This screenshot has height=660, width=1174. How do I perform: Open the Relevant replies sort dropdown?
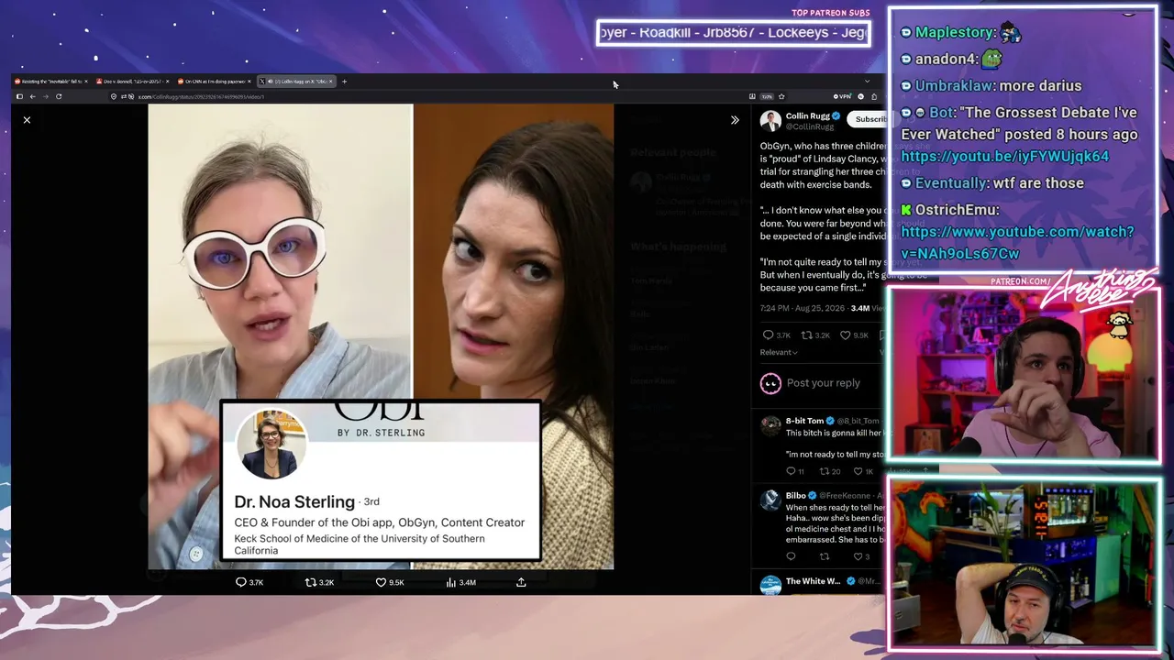[x=779, y=353]
